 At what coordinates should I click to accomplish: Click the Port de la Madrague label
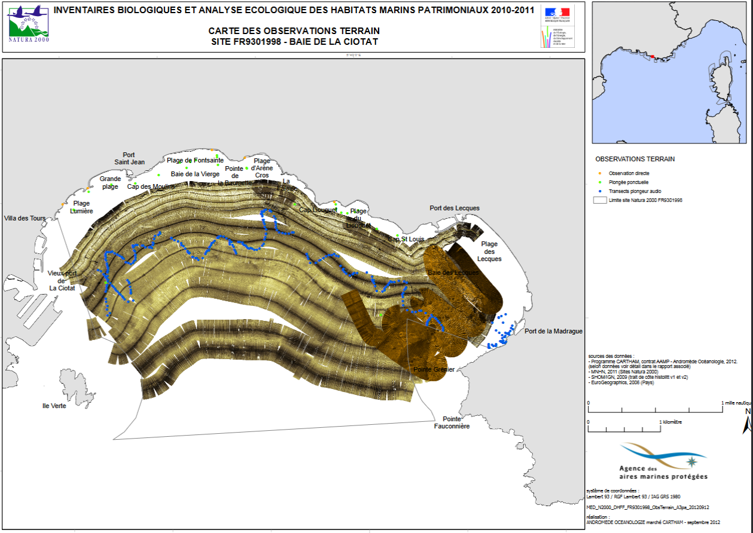[x=553, y=331]
